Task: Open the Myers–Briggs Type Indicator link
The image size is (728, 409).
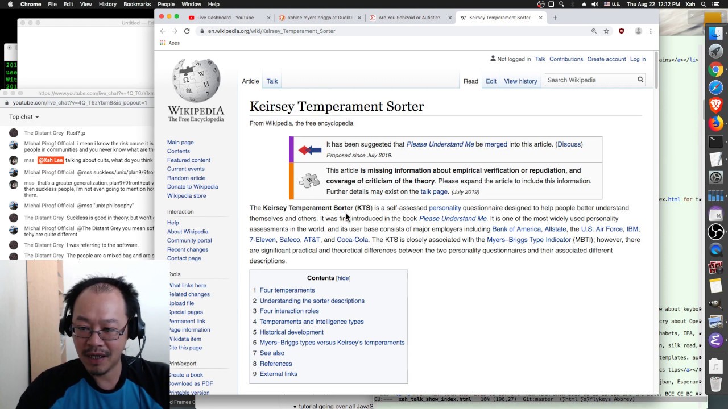Action: tap(529, 240)
